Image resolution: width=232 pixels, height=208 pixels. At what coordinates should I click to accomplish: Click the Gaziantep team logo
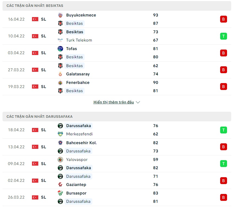(x=60, y=185)
